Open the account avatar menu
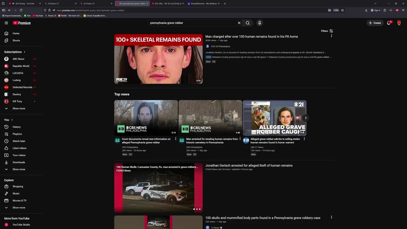Screen dimensions: 407x229 399,23
